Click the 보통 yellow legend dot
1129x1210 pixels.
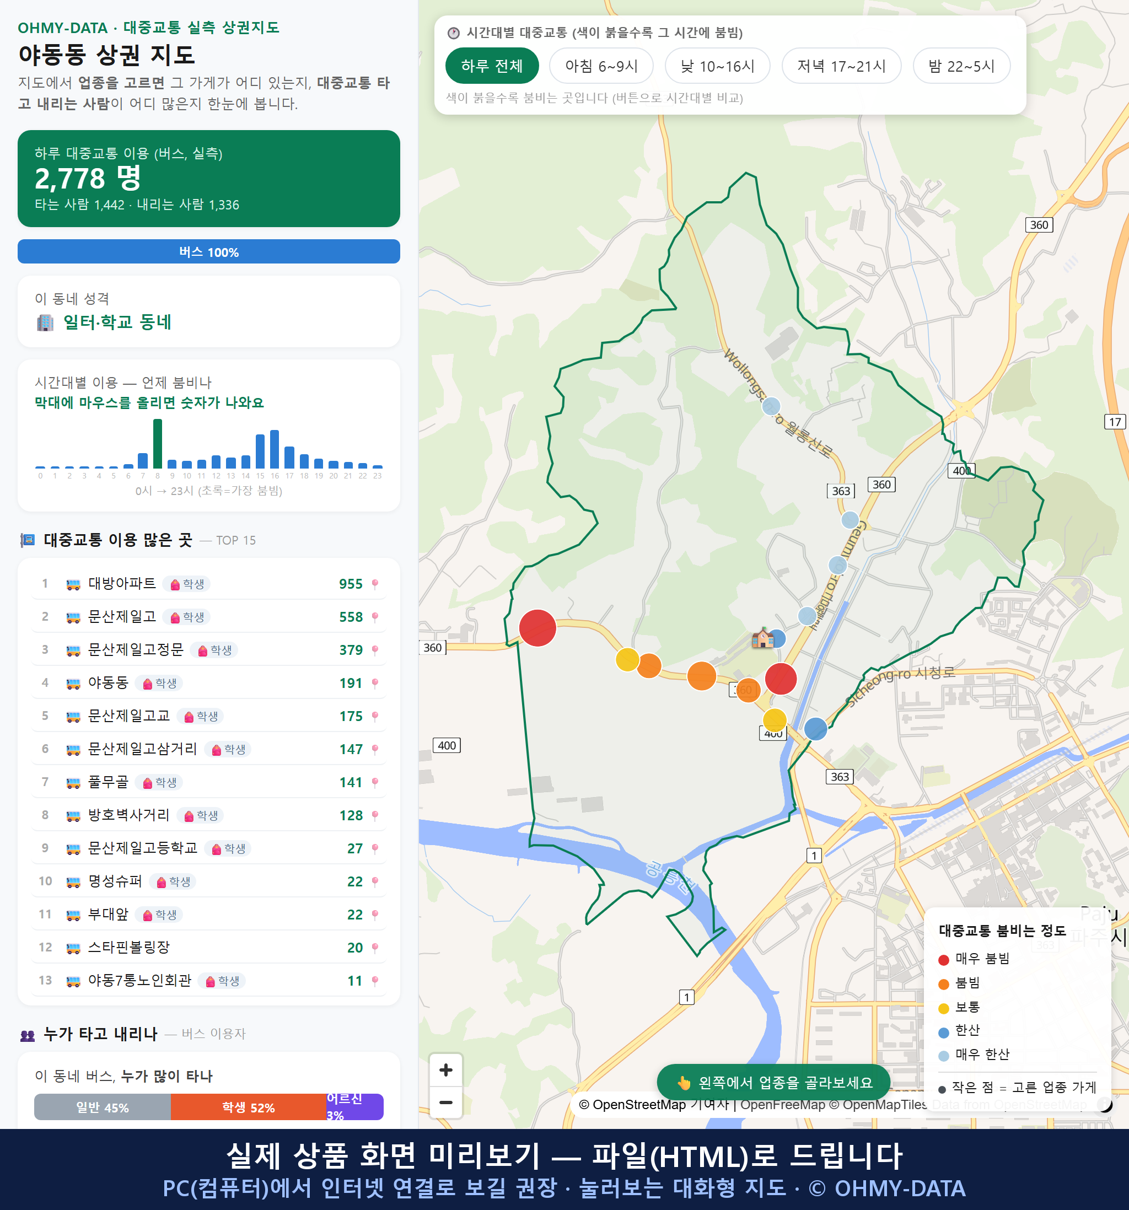pos(944,1009)
